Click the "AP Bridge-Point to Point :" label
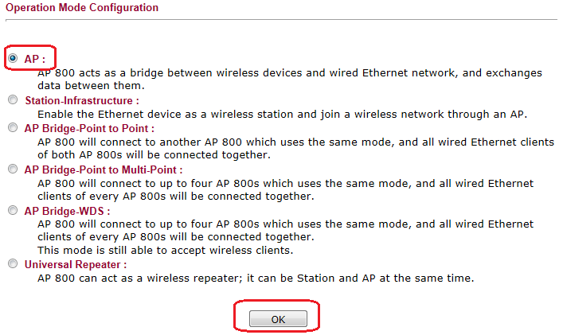Screen dimensions: 563x335 89,127
